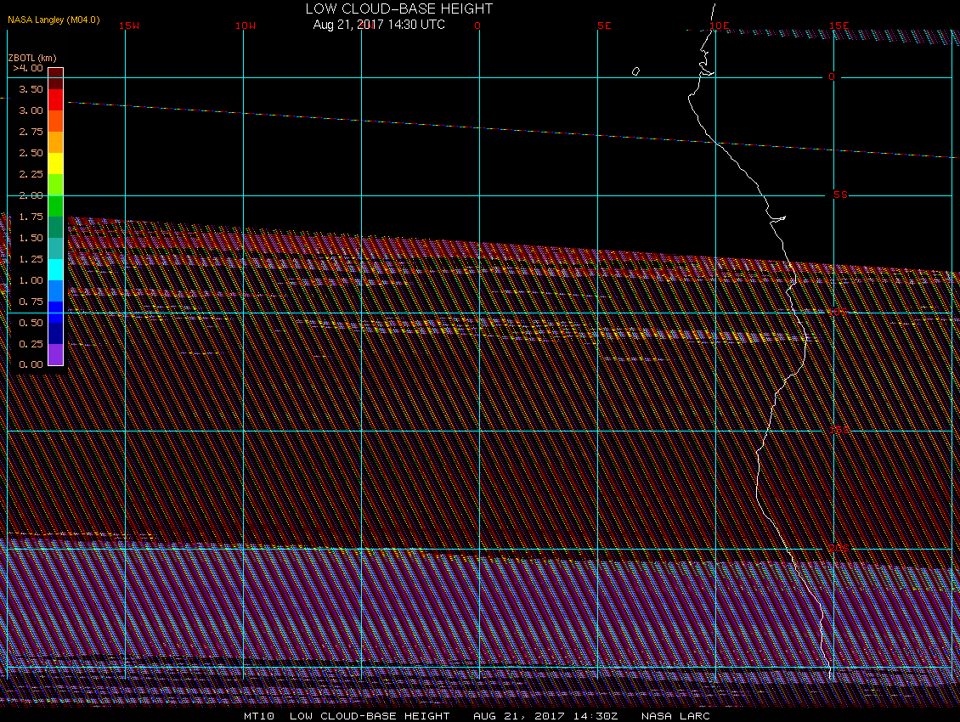Click the 5S latitude label
Viewport: 960px width, 722px height.
click(x=840, y=195)
